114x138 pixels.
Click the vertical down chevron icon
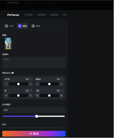[37, 84]
